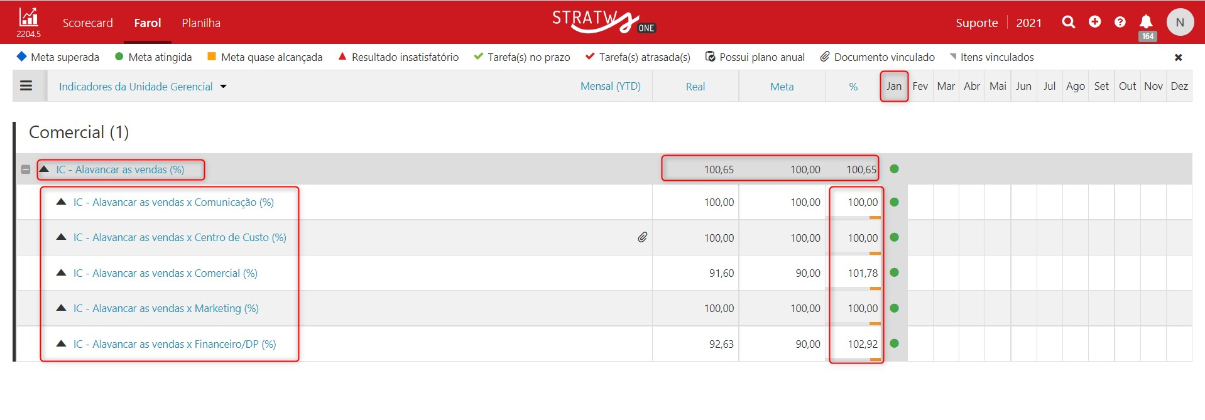Open the Mensal (YTD) period selector

click(x=610, y=86)
